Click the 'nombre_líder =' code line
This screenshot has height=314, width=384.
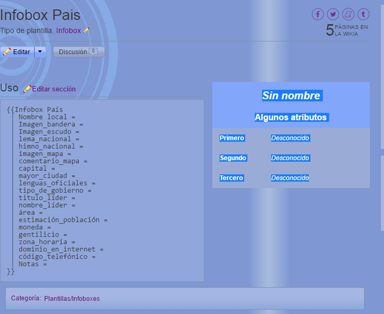[x=47, y=205]
